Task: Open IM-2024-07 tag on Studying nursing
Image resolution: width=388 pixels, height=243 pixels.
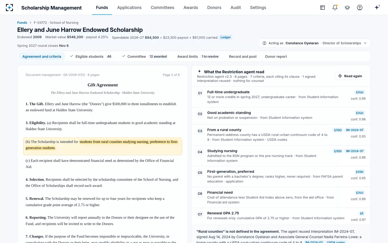Action: tap(355, 151)
